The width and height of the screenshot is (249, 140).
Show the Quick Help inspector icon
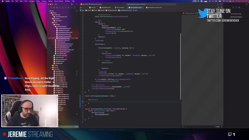click(239, 7)
